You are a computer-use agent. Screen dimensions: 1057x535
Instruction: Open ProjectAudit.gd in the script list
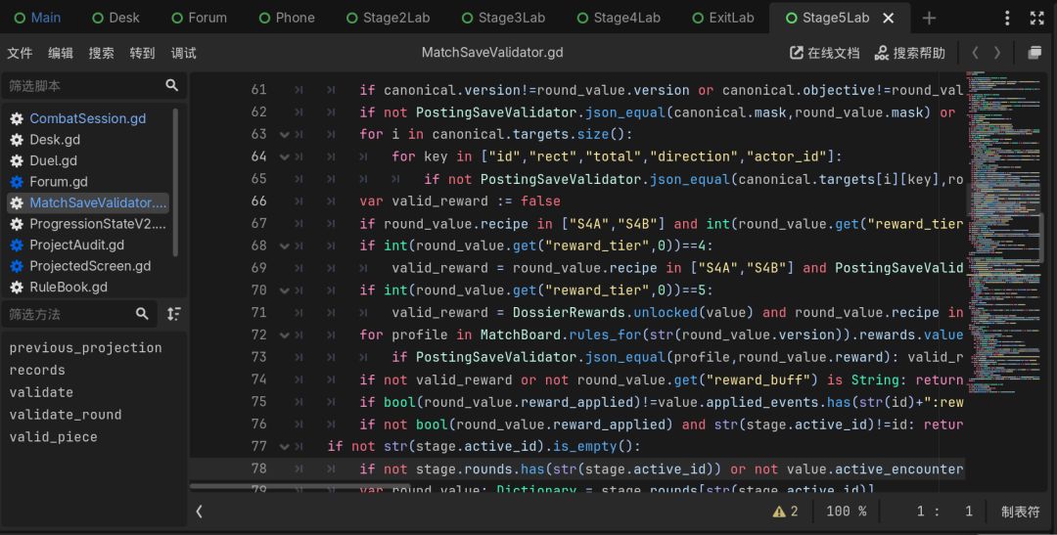click(77, 245)
